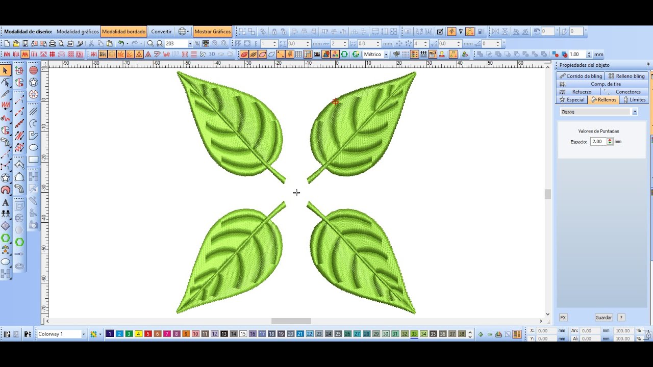Image resolution: width=653 pixels, height=367 pixels.
Task: Click the percent zoom icon
Action: pos(197,44)
